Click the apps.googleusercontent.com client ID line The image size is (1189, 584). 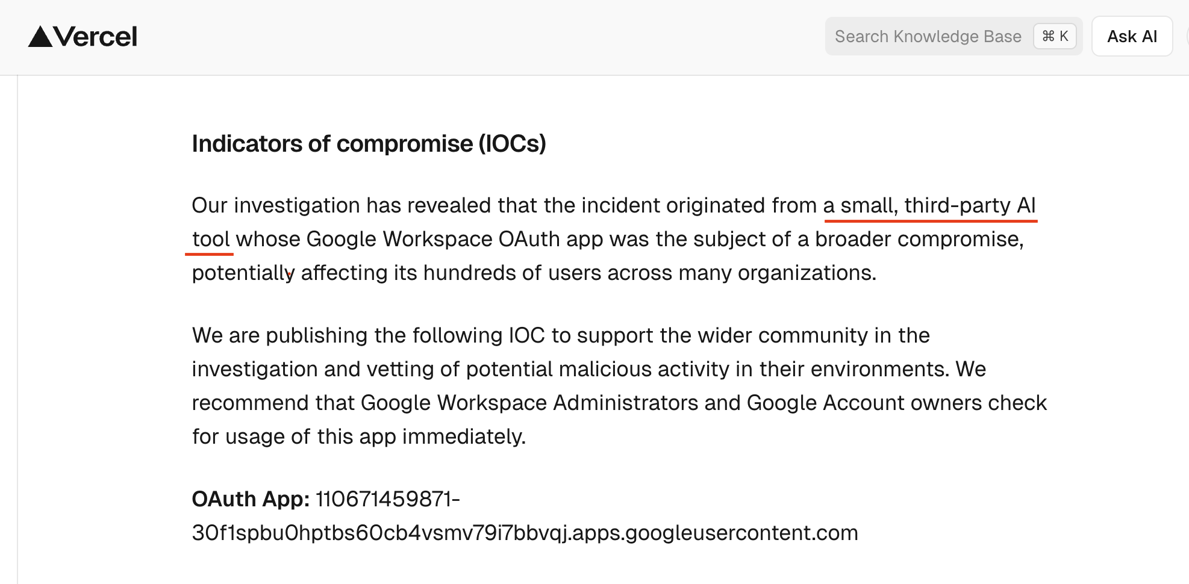pos(525,533)
